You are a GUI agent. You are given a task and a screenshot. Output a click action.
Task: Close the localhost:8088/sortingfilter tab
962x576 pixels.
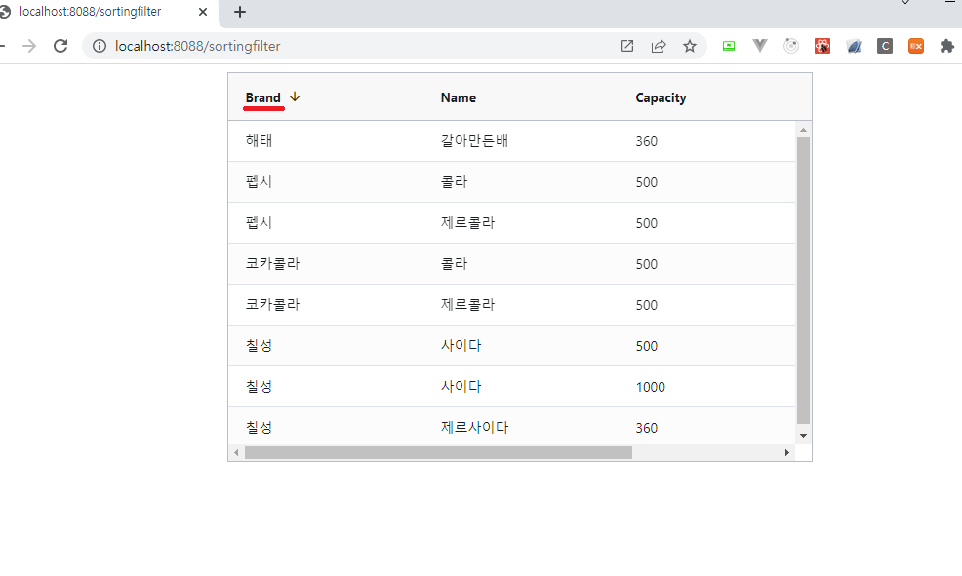click(203, 12)
